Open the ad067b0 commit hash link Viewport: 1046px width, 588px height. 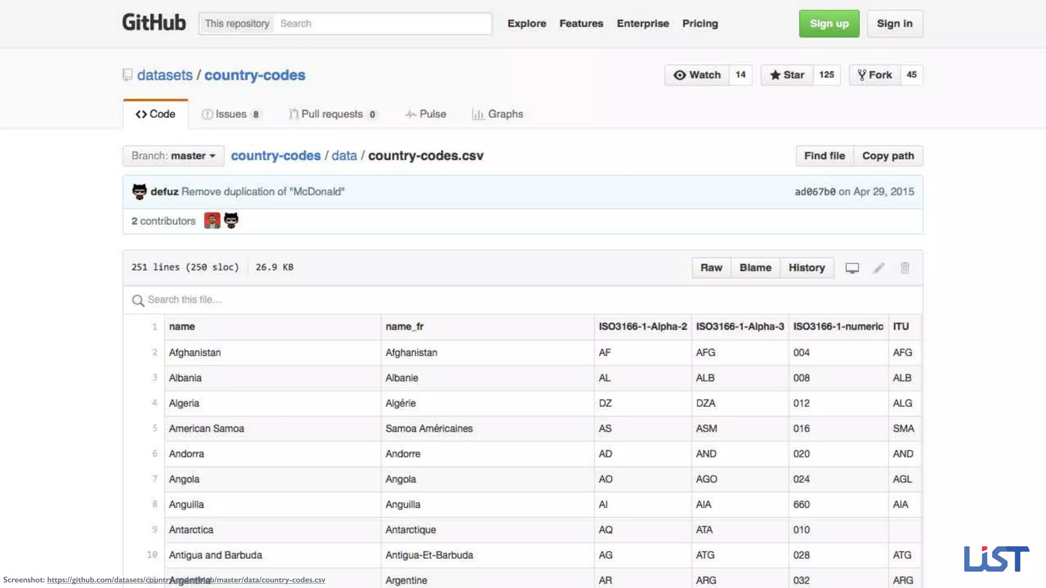coord(815,191)
